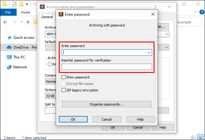205x140 pixels.
Task: Switch to large icons view in status bar
Action: point(200,138)
